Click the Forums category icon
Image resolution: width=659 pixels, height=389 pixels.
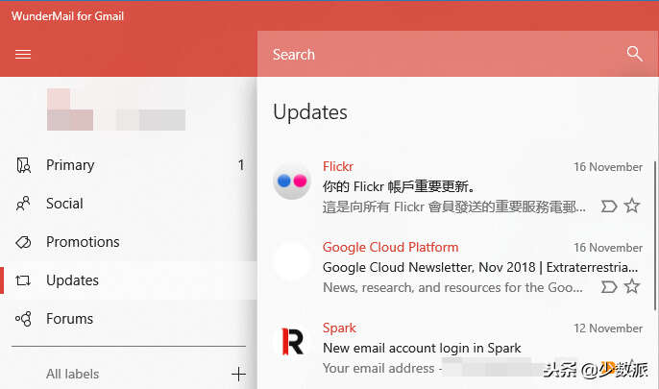click(x=23, y=319)
